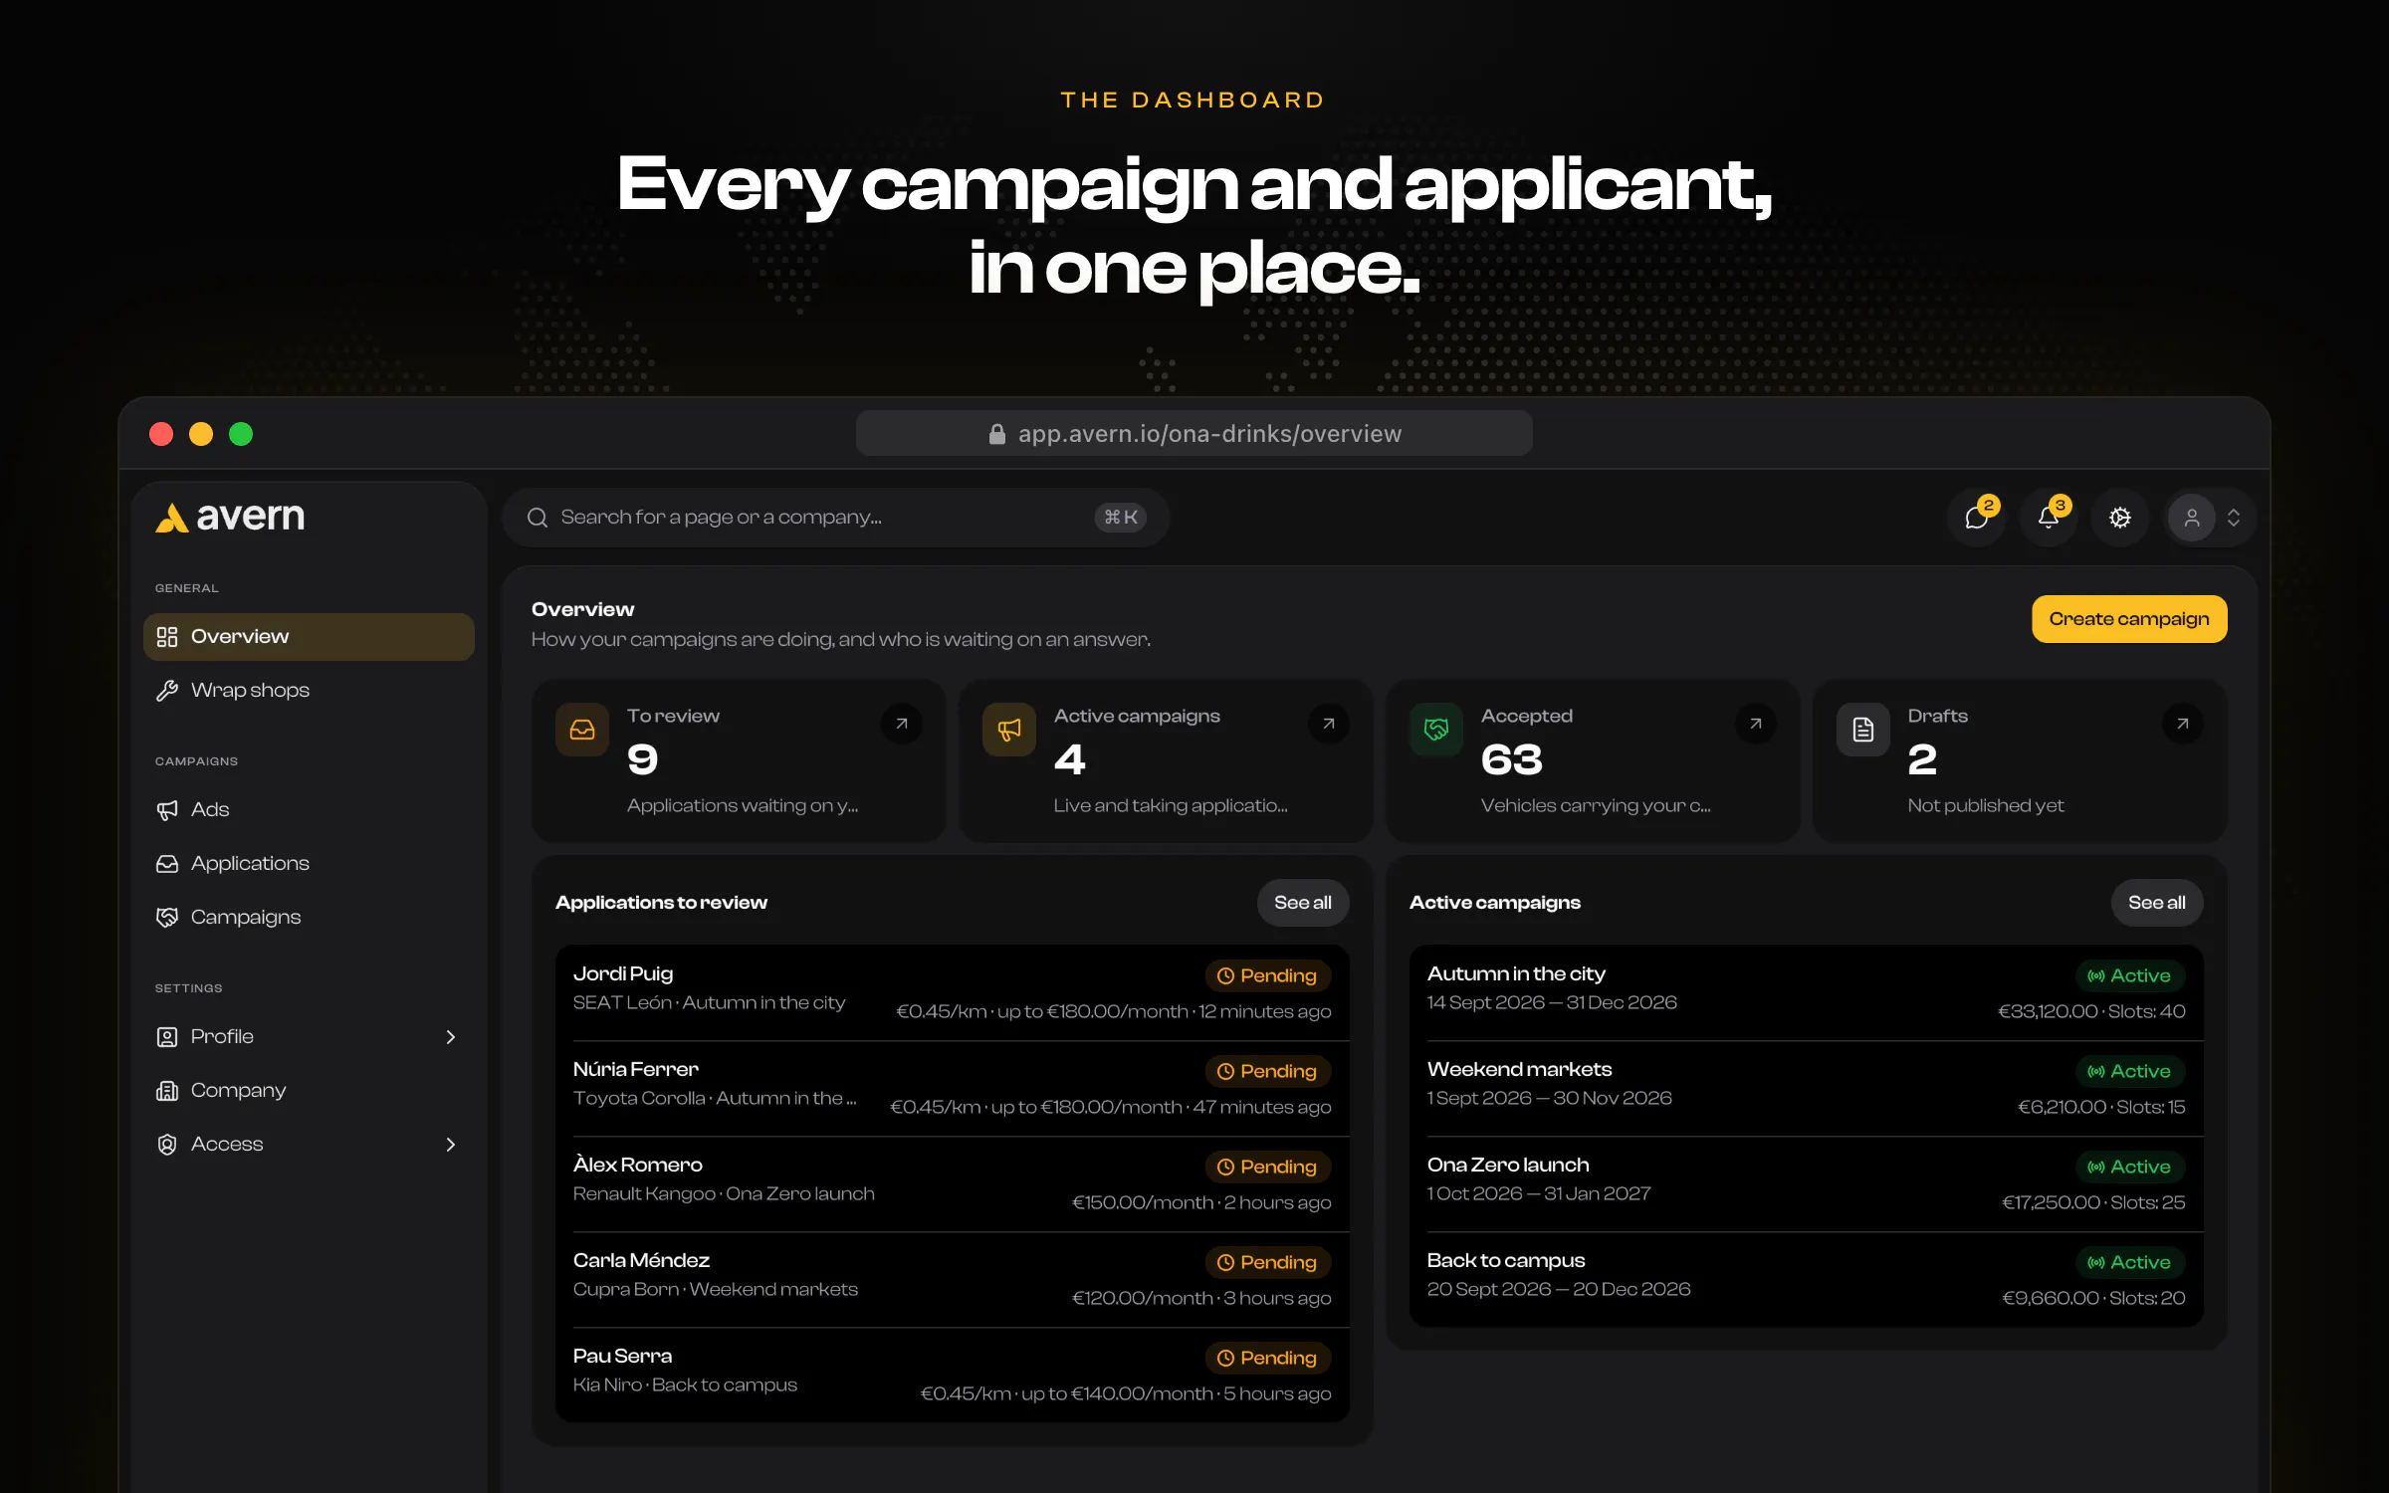The width and height of the screenshot is (2389, 1493).
Task: Click the avern logo
Action: point(230,517)
